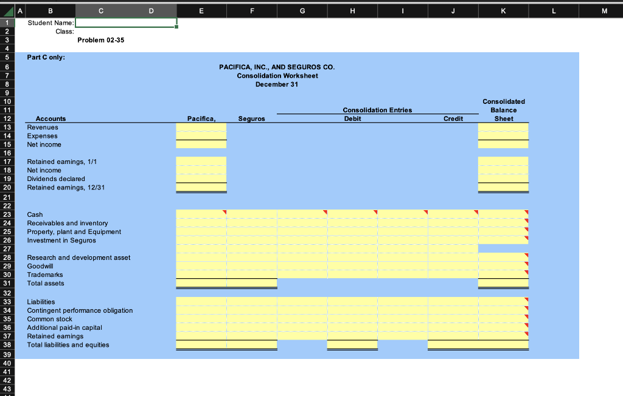Select column H header
This screenshot has height=396, width=623.
[x=352, y=11]
